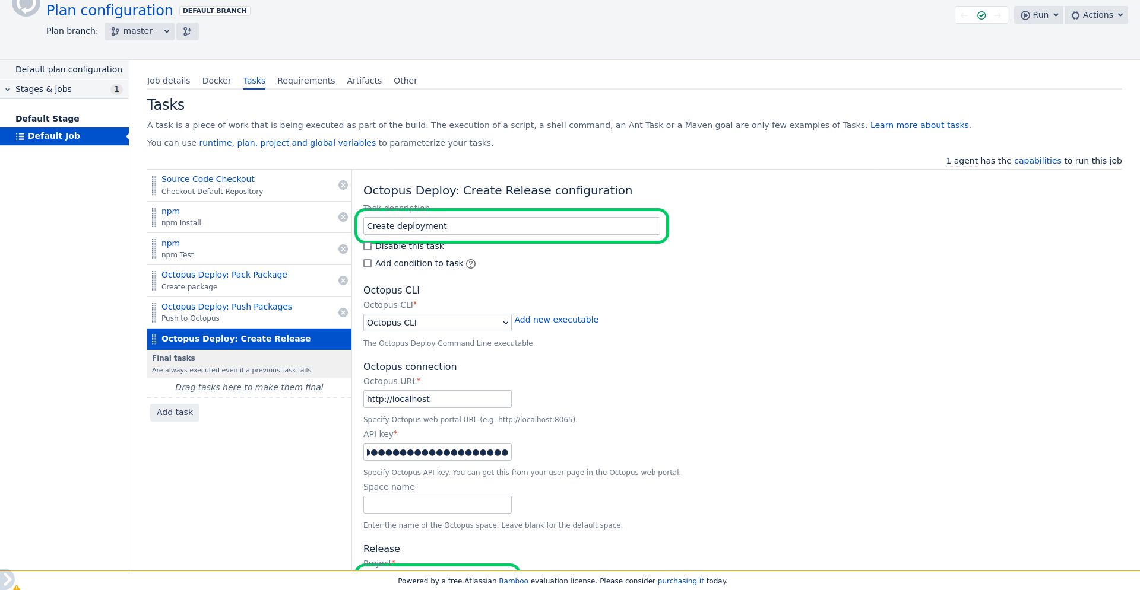This screenshot has width=1140, height=590.
Task: Click the Add task button
Action: coord(175,412)
